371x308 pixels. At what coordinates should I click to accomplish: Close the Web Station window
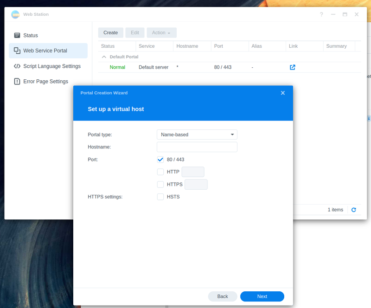(357, 14)
